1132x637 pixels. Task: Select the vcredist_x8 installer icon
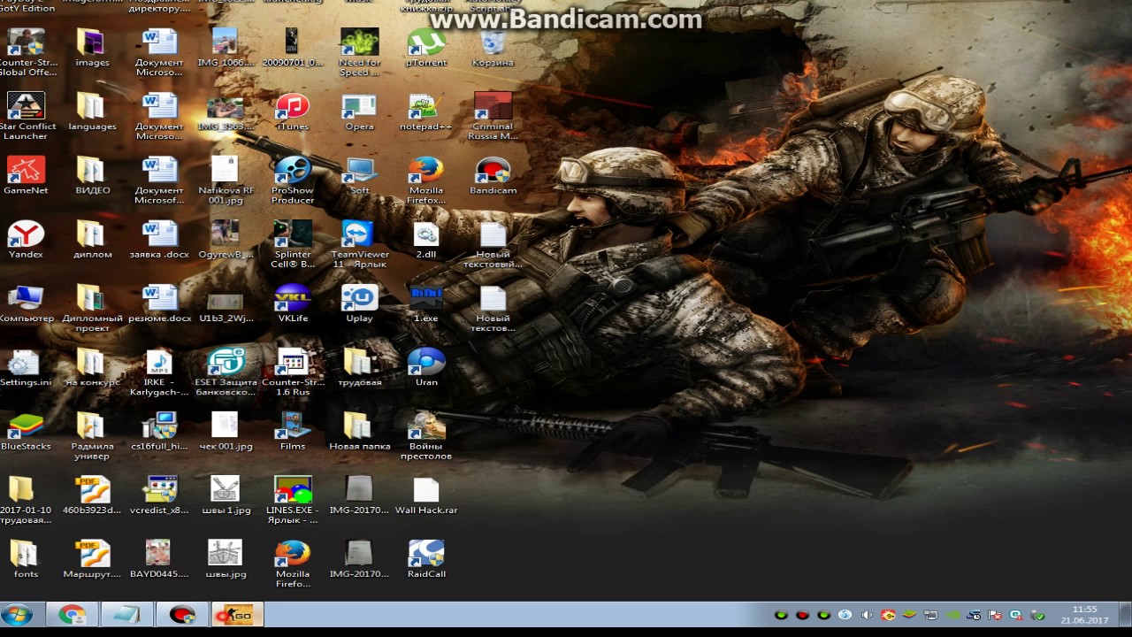(159, 495)
